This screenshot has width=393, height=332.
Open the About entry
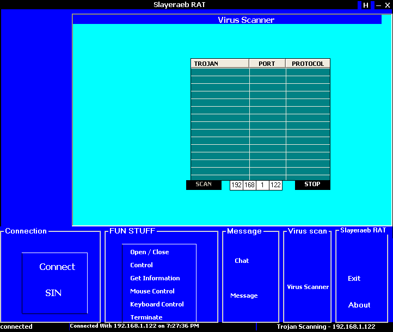coord(359,305)
